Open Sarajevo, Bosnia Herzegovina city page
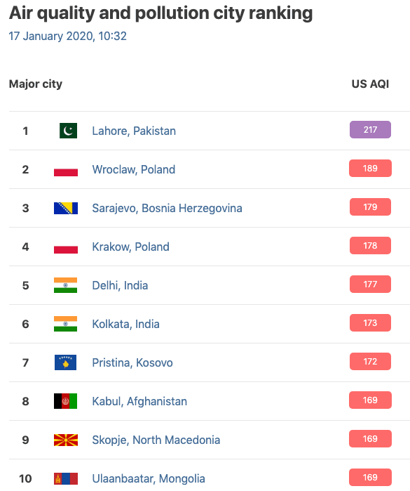410x491 pixels. (x=167, y=208)
